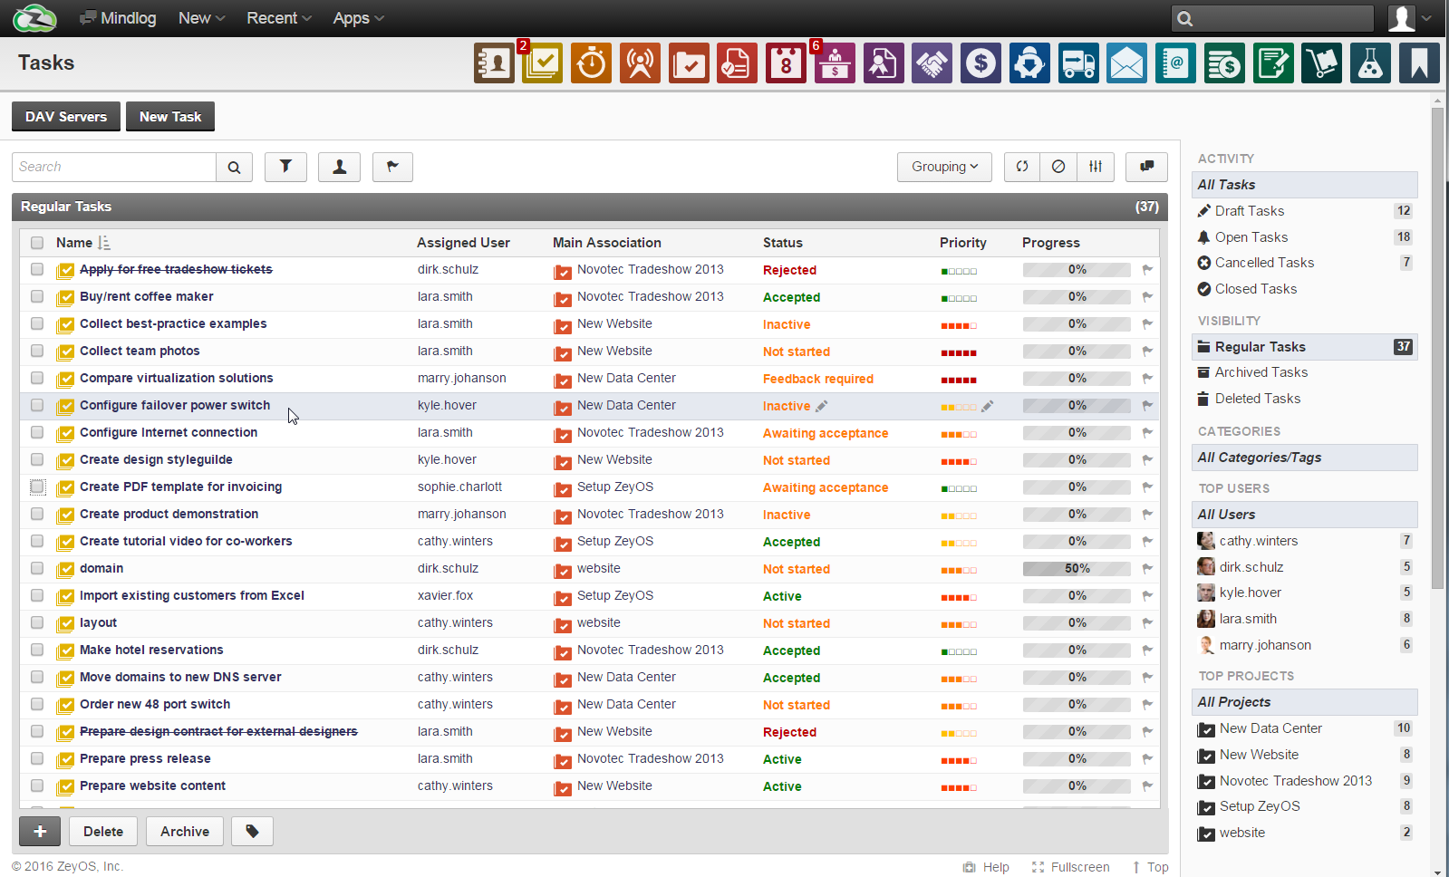This screenshot has height=877, width=1449.
Task: Open the New dropdown menu
Action: click(x=201, y=18)
